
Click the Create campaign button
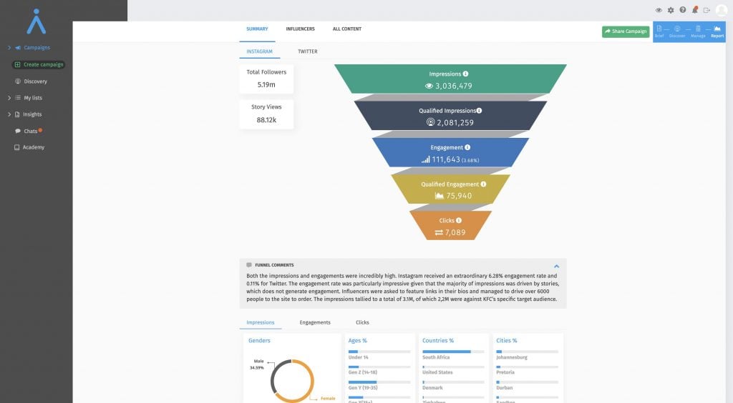coord(39,65)
